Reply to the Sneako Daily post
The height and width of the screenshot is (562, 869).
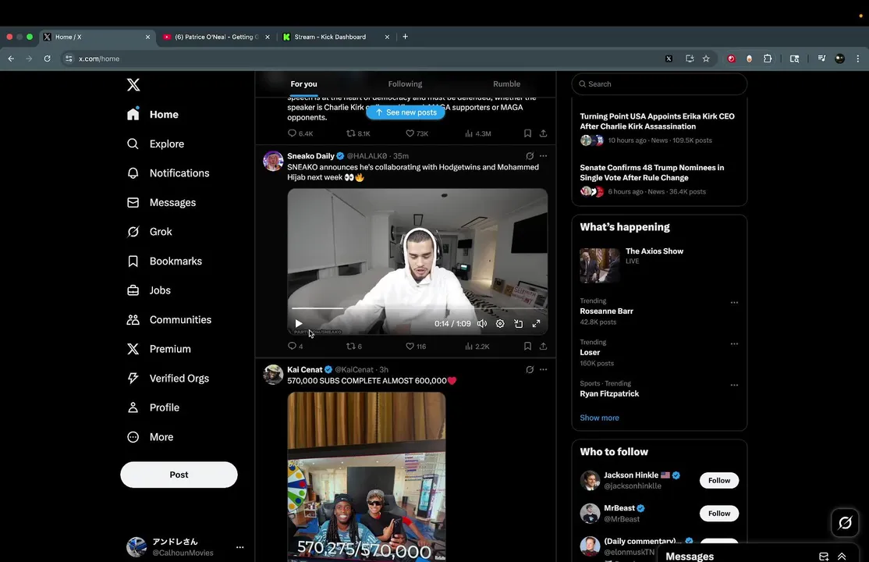(295, 347)
